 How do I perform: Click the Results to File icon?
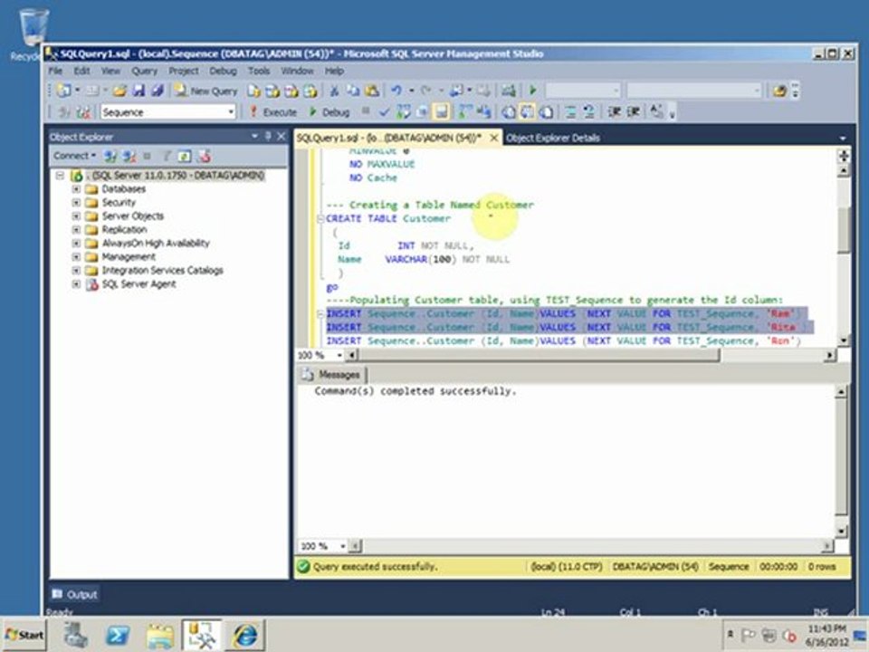(x=546, y=112)
